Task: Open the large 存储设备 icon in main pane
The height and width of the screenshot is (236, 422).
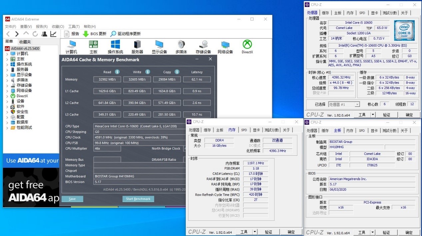Action: [203, 47]
